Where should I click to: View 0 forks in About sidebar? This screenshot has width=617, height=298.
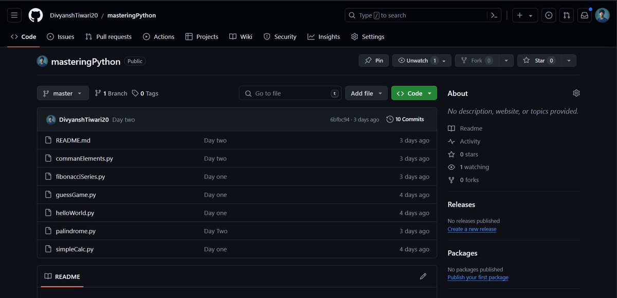464,180
